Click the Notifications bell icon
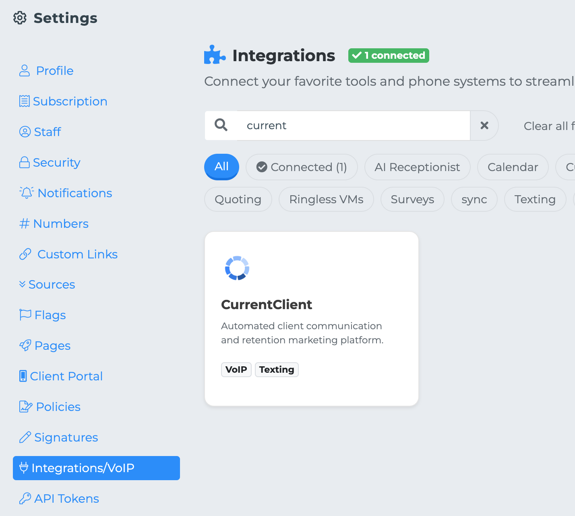This screenshot has width=575, height=516. tap(27, 193)
